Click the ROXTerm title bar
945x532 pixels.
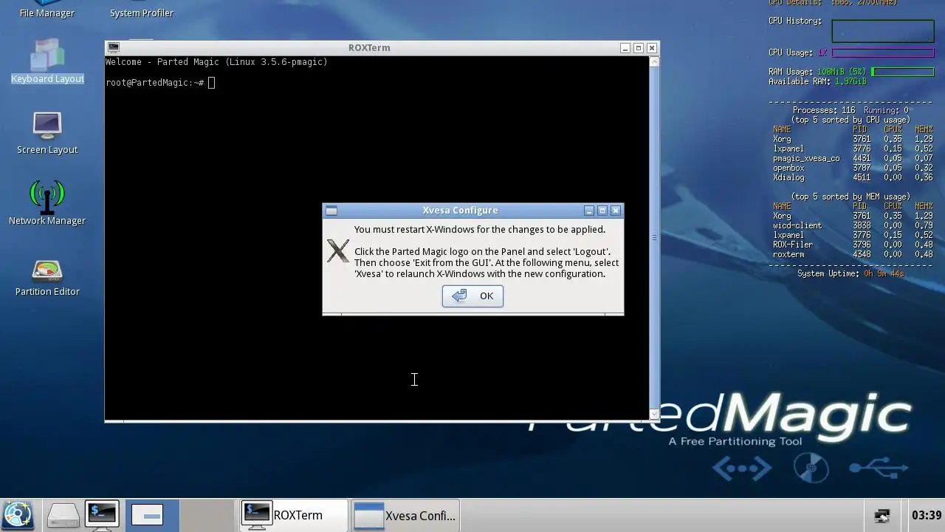pos(369,48)
